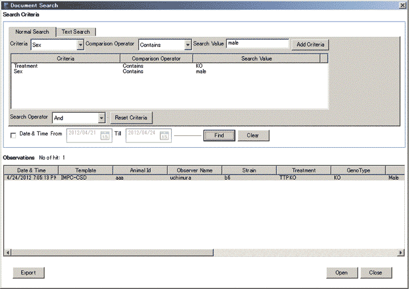Click the Reset Criteria button
The height and width of the screenshot is (289, 409).
click(131, 118)
